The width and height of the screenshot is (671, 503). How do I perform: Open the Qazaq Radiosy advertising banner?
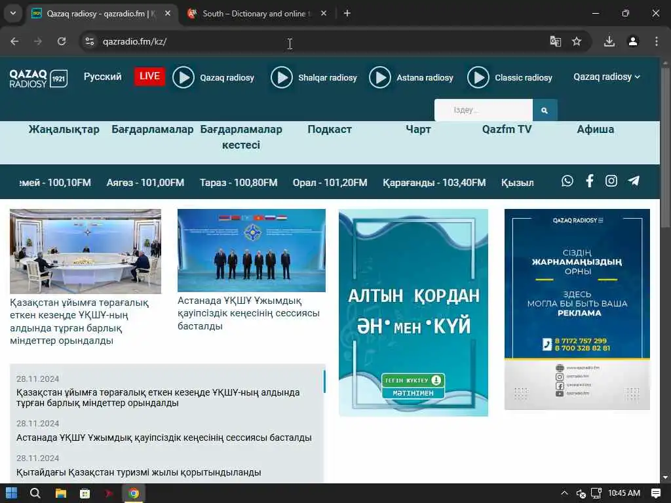pyautogui.click(x=577, y=309)
